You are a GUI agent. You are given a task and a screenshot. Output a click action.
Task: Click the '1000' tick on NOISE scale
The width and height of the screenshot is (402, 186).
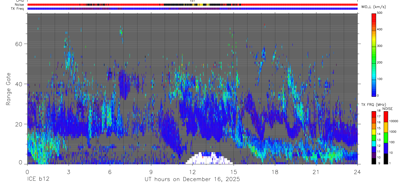[x=393, y=132]
